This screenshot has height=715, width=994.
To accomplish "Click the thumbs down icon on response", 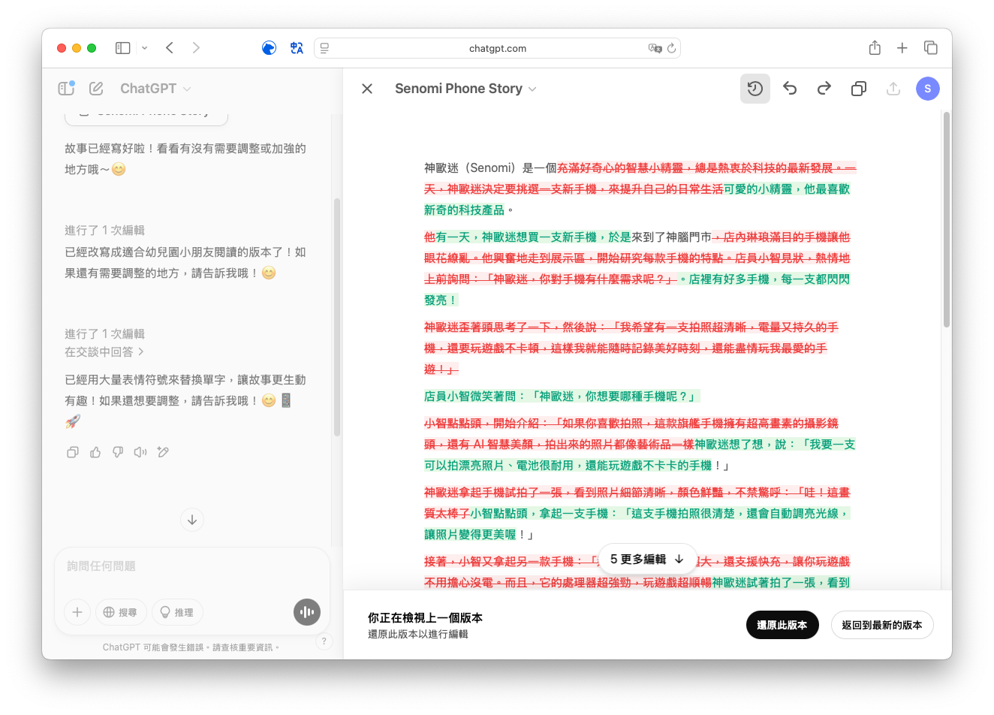I will pyautogui.click(x=118, y=452).
